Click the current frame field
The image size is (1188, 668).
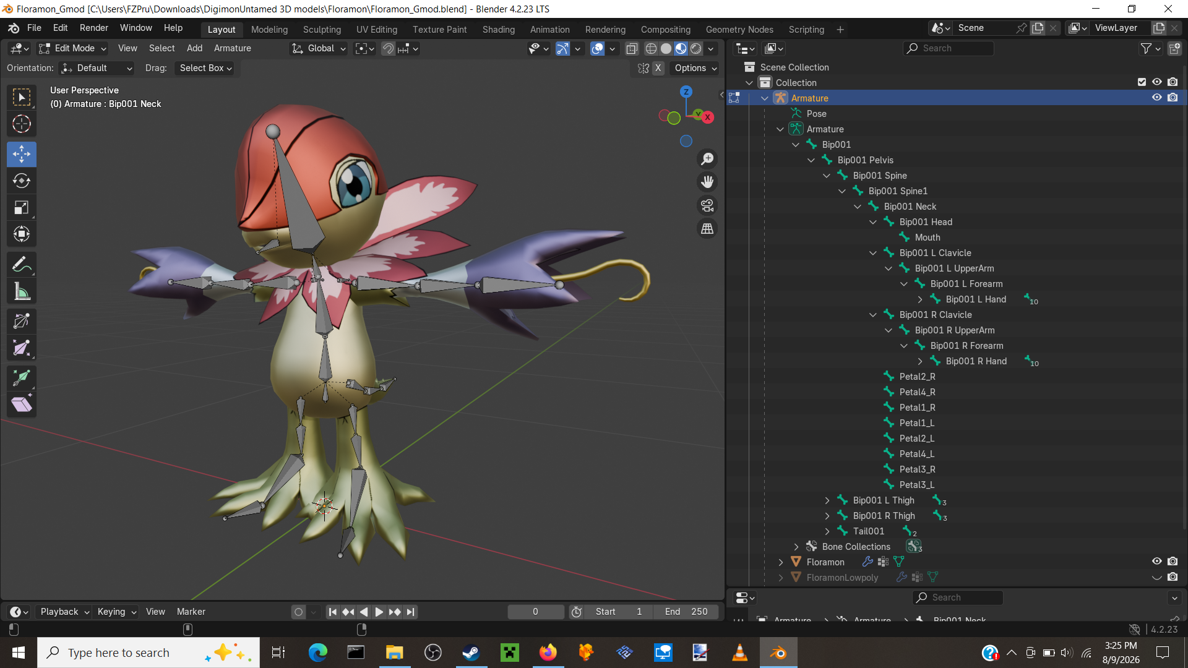[535, 612]
